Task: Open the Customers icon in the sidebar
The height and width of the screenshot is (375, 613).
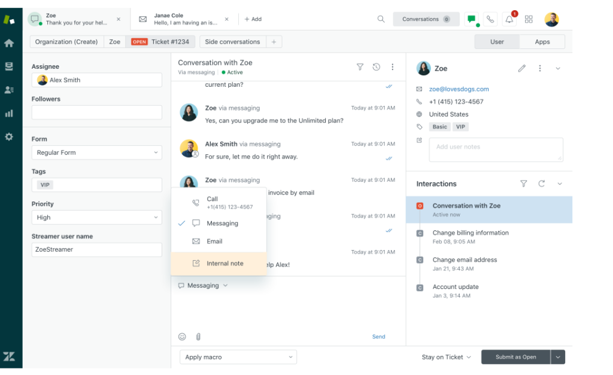Action: [x=8, y=90]
